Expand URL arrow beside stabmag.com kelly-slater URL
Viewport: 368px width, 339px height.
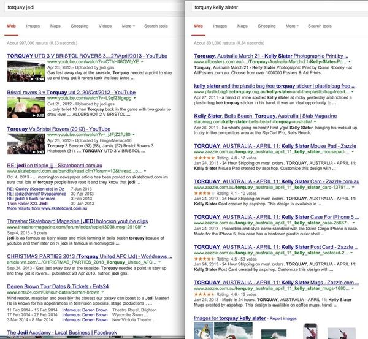pos(315,121)
